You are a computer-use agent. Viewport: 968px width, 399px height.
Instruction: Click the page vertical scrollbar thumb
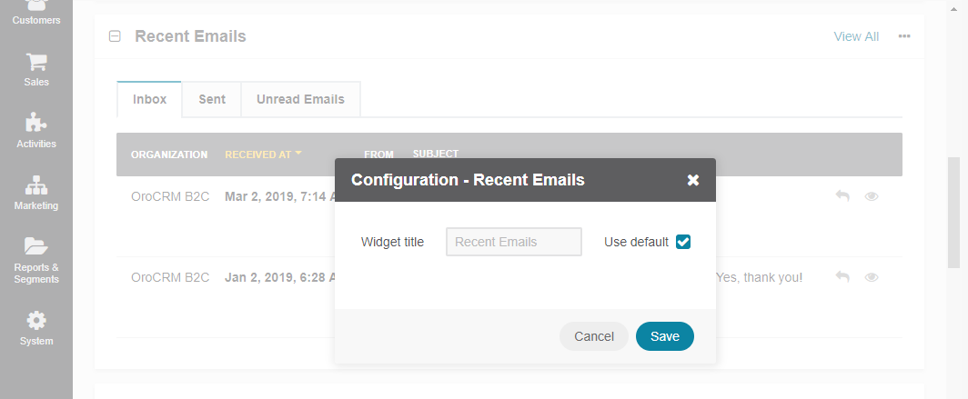953,213
